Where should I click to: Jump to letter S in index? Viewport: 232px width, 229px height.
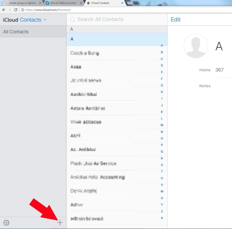pos(162,165)
